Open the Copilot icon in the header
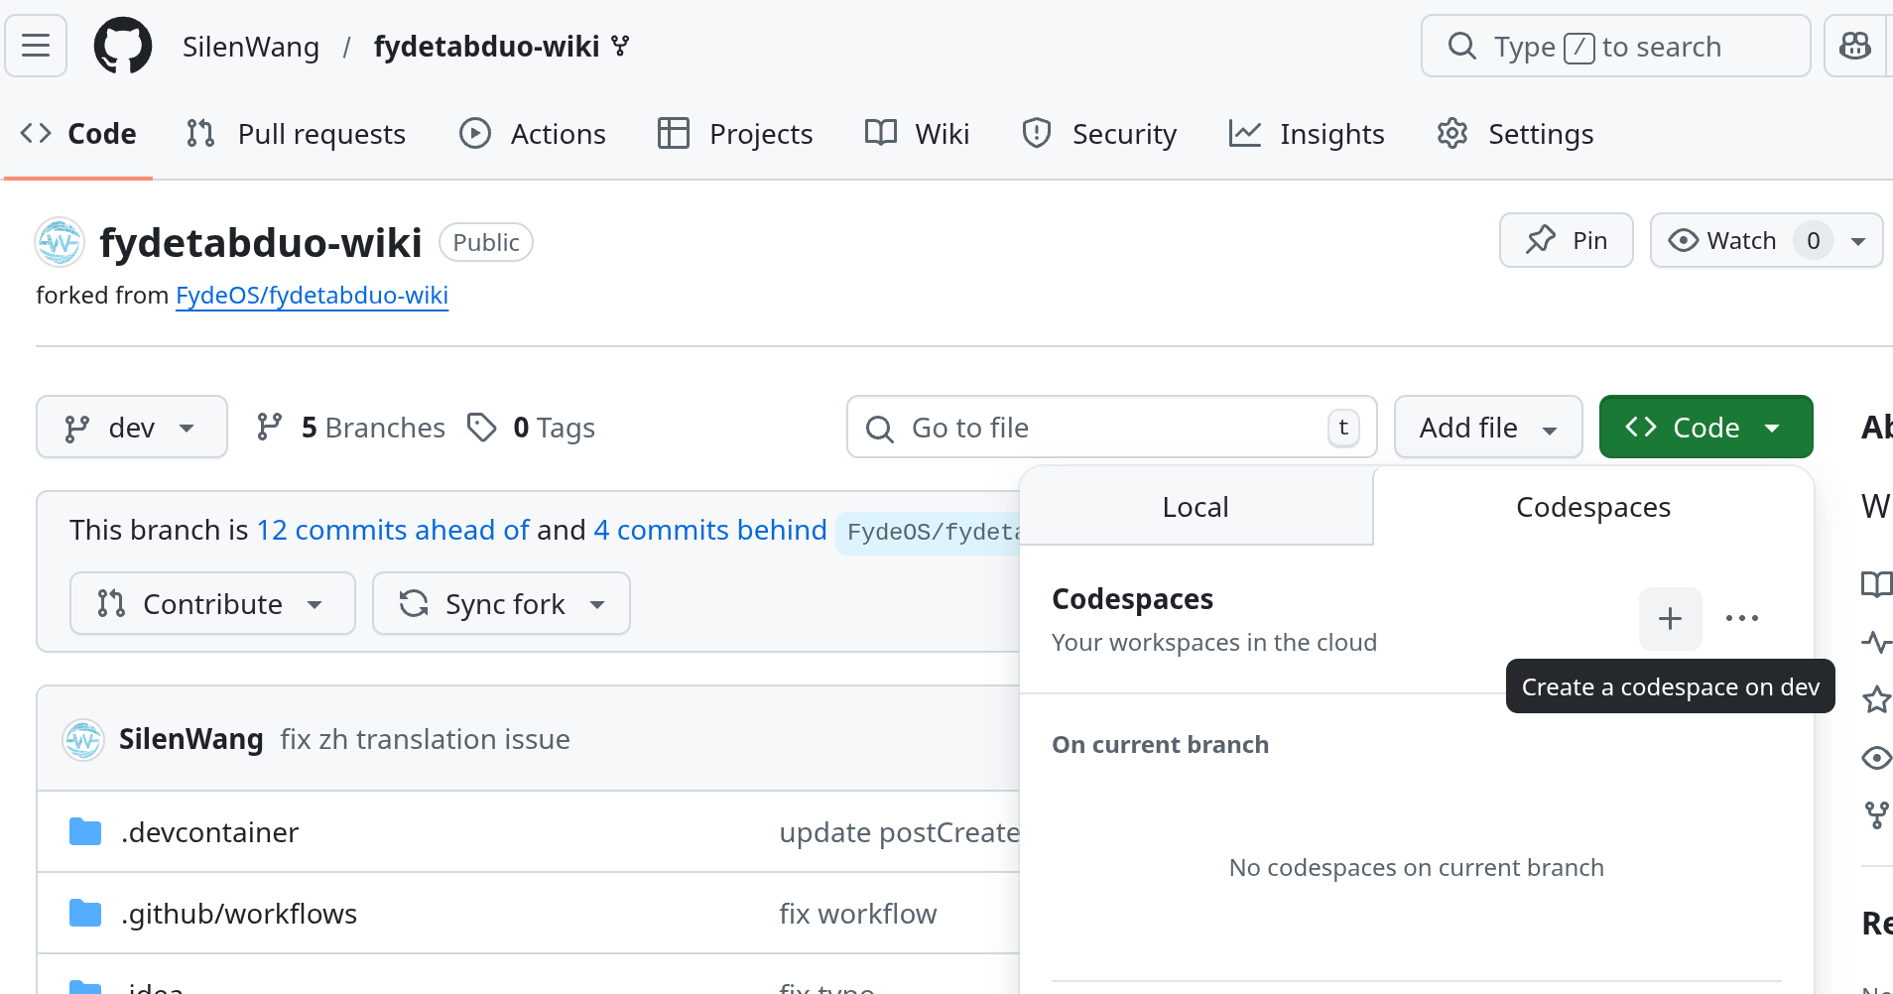Viewport: 1893px width, 994px height. click(x=1854, y=45)
